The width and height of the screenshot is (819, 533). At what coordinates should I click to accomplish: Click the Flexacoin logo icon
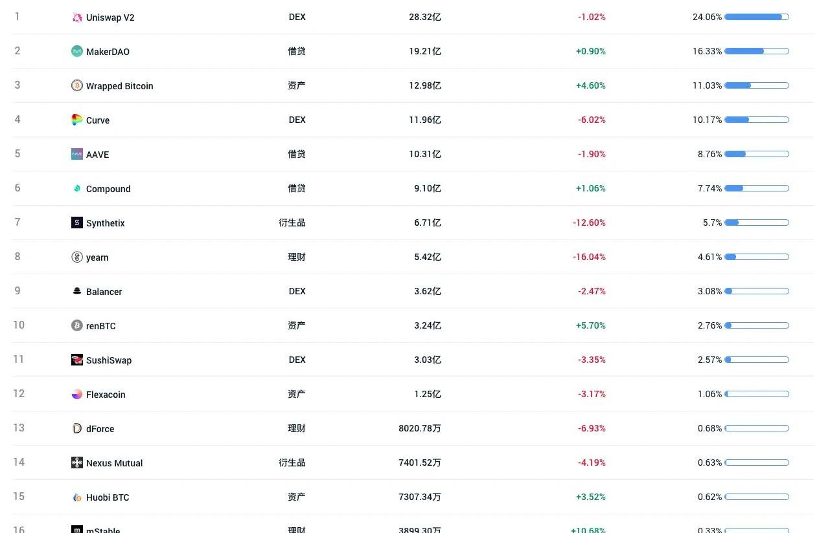tap(77, 394)
